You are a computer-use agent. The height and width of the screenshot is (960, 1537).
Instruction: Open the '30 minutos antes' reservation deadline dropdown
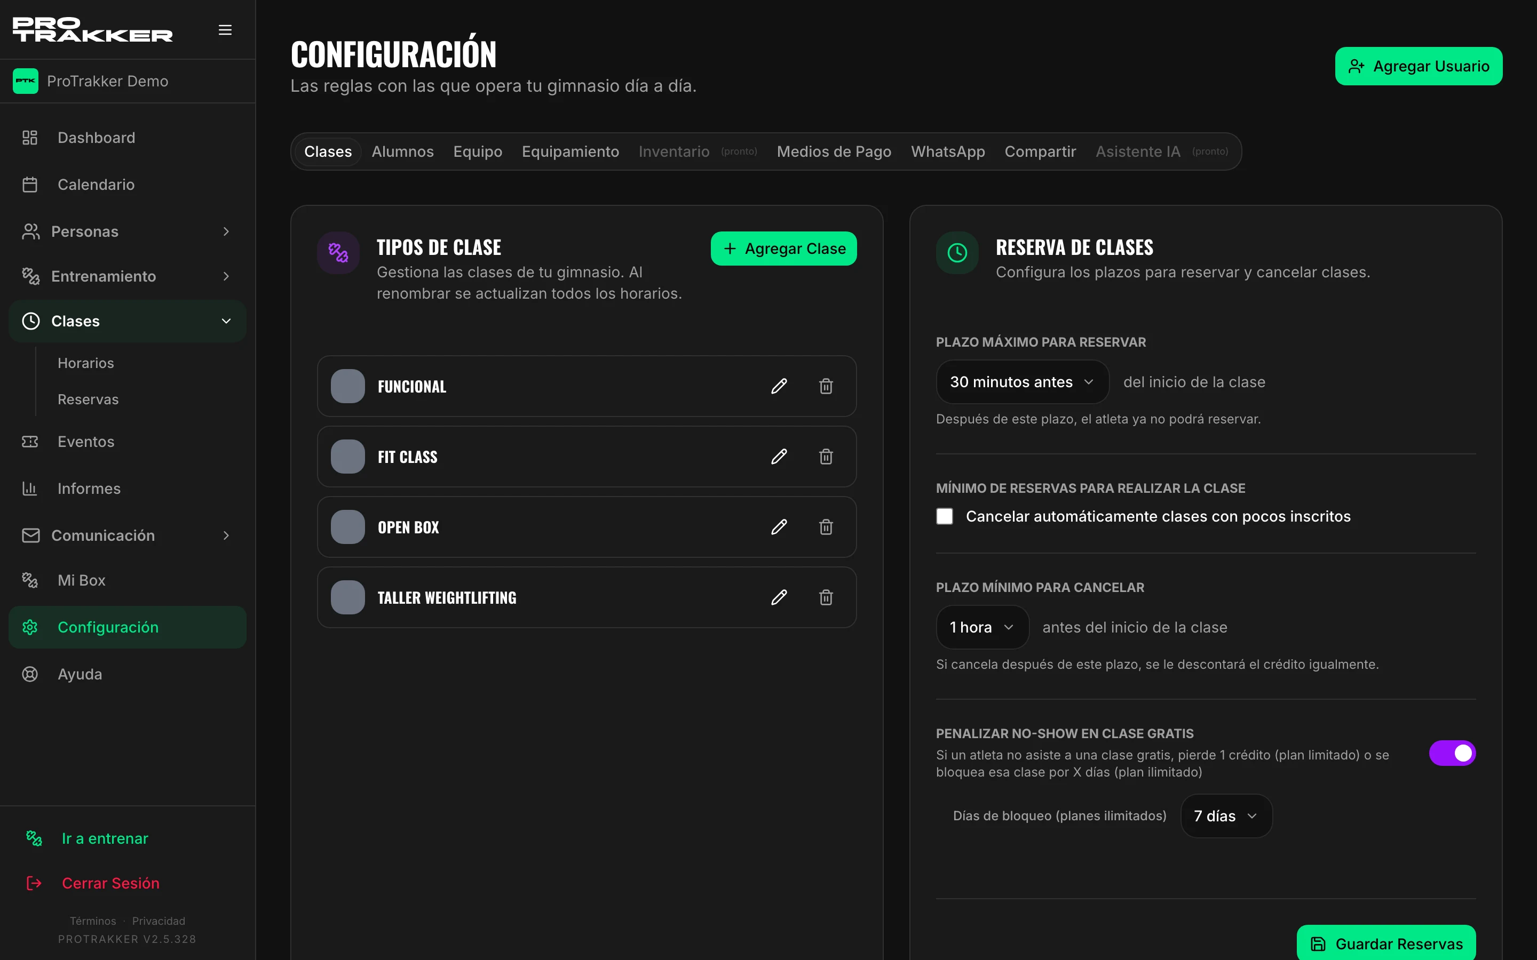click(1023, 382)
